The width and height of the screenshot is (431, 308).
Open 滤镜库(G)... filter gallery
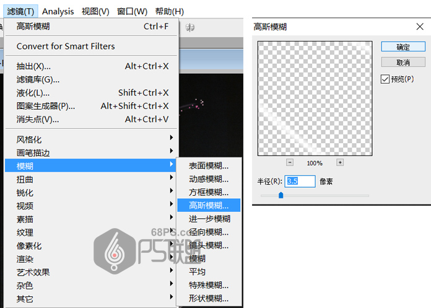point(92,79)
